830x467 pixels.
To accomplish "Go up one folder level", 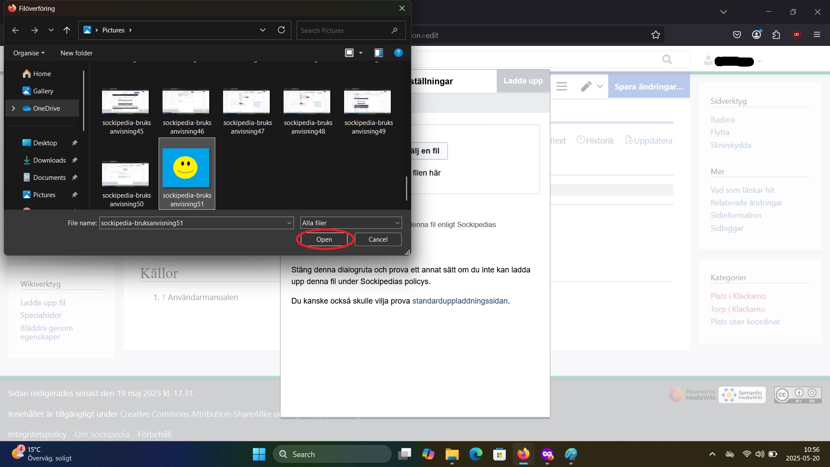I will click(67, 30).
